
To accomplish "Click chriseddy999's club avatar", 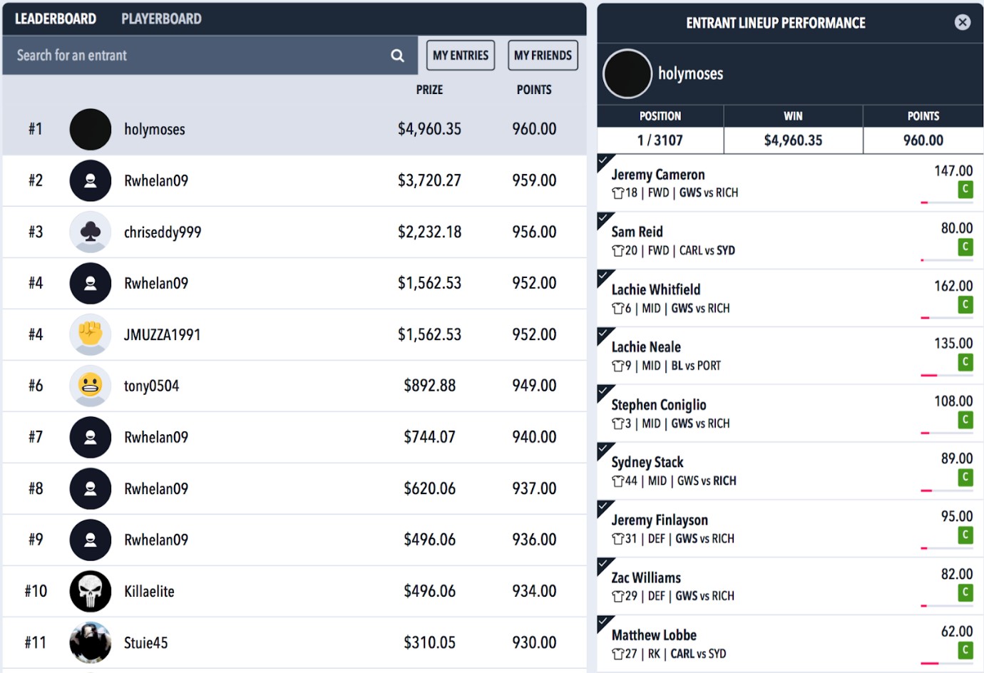I will pos(91,232).
